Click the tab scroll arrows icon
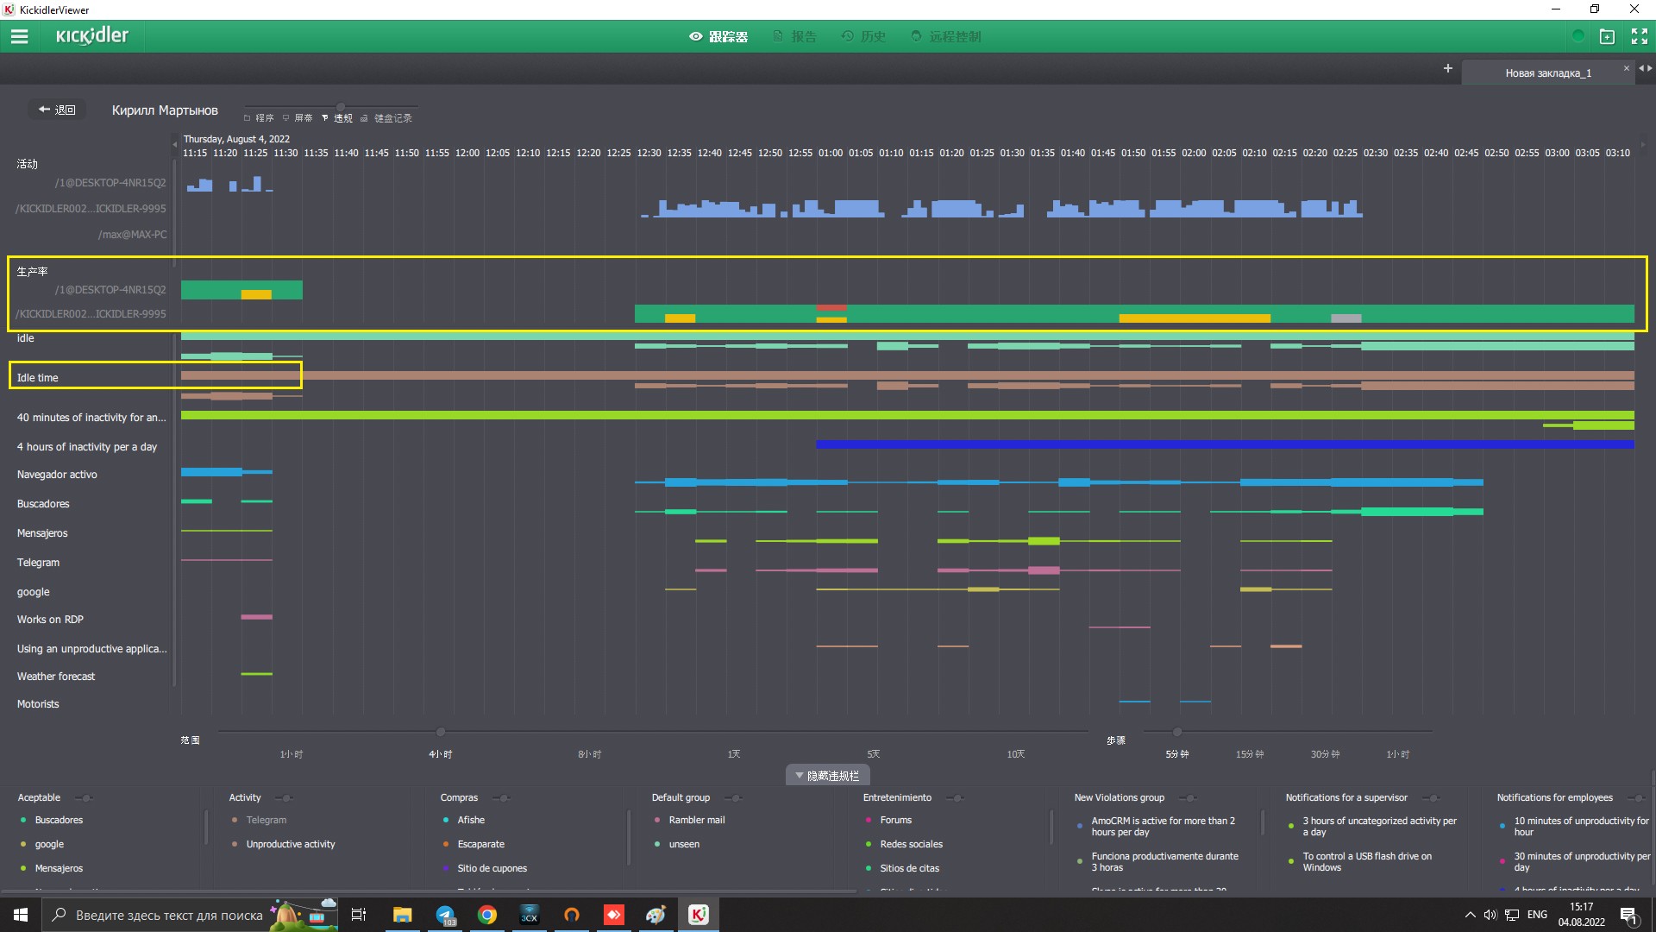Image resolution: width=1656 pixels, height=932 pixels. (1646, 68)
